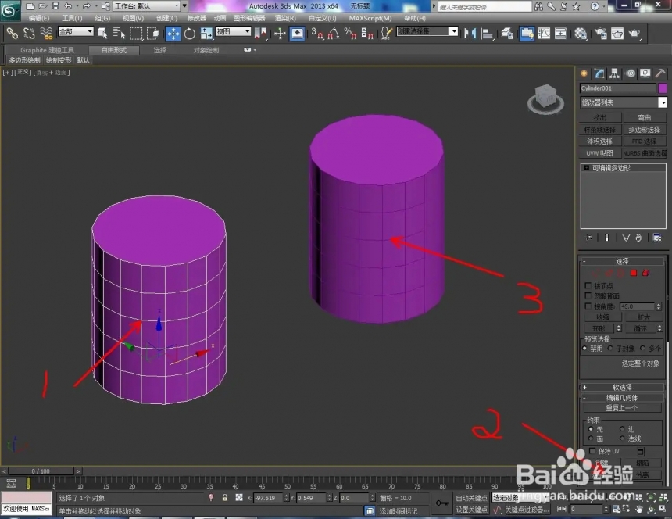Click the 自动关键点 button
The image size is (672, 519).
[x=471, y=498]
